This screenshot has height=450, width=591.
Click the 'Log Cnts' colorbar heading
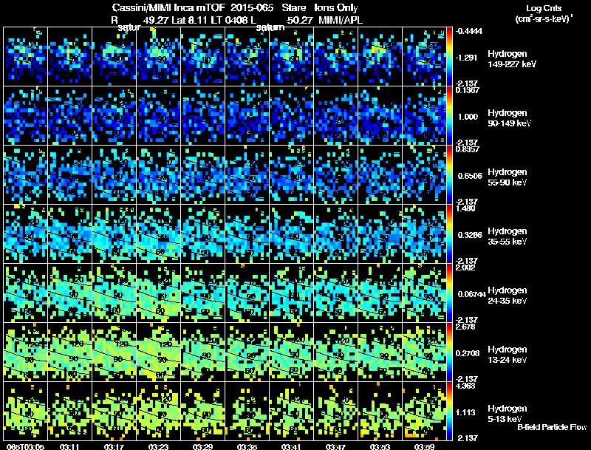pyautogui.click(x=544, y=8)
